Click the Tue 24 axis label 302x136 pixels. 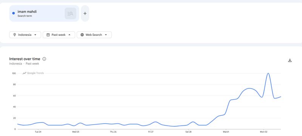[38, 132]
